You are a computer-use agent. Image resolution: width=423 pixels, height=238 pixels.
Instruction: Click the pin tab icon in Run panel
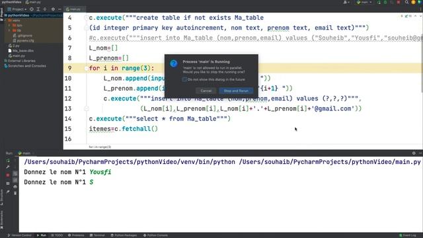coord(8,192)
